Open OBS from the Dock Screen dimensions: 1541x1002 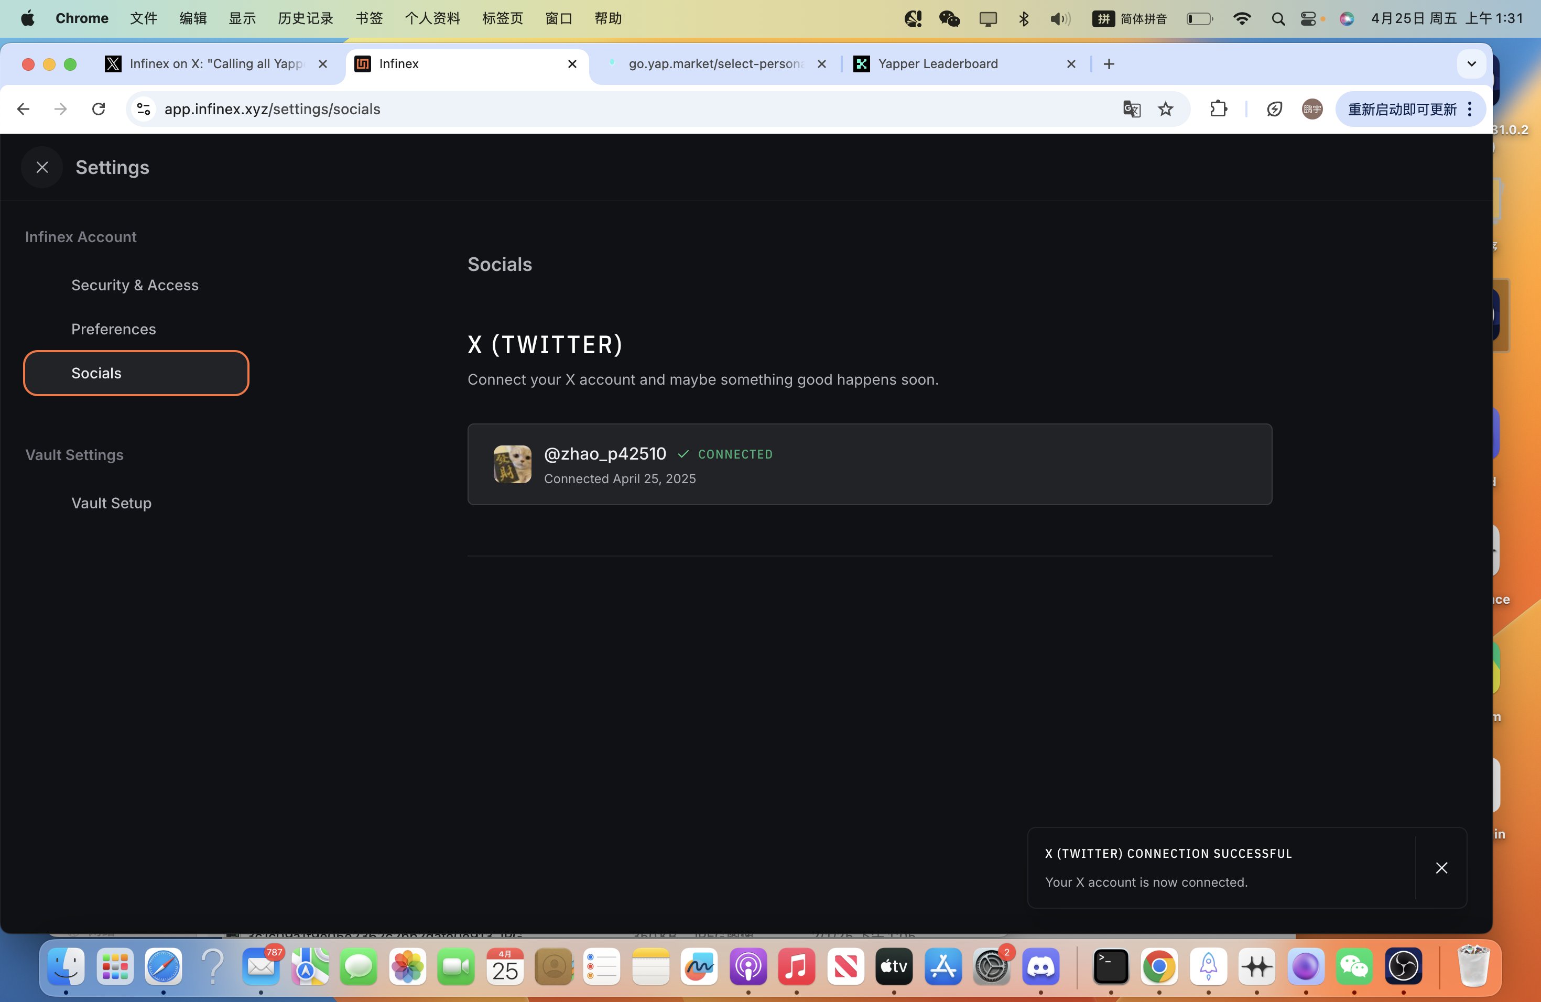(1403, 966)
